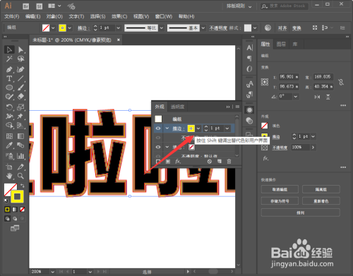Select the Paintbrush tool
This screenshot has width=353, height=276.
click(20, 88)
